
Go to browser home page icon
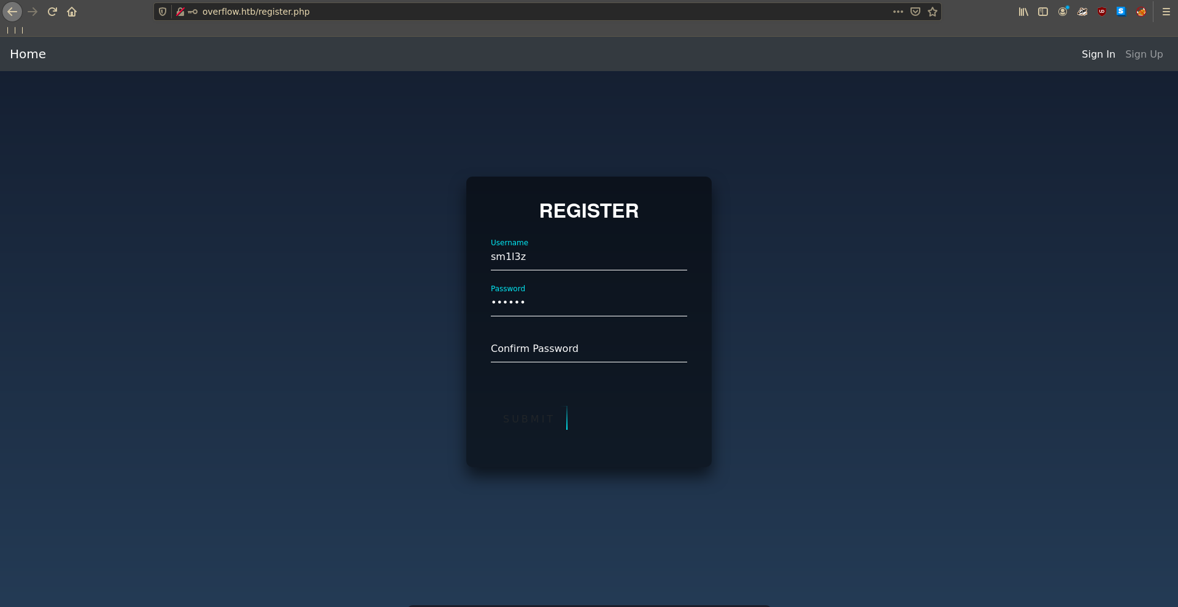coord(72,12)
